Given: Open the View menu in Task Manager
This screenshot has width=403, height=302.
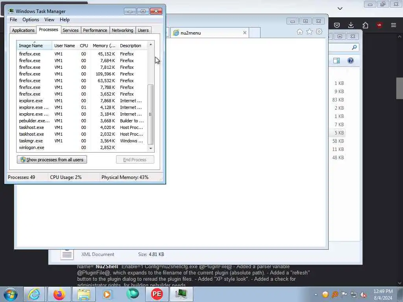Looking at the screenshot, I should click(x=49, y=20).
